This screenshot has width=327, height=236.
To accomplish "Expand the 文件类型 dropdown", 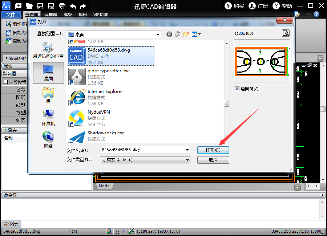I will [187, 160].
